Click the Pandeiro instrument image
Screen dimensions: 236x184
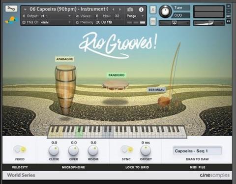tap(116, 85)
